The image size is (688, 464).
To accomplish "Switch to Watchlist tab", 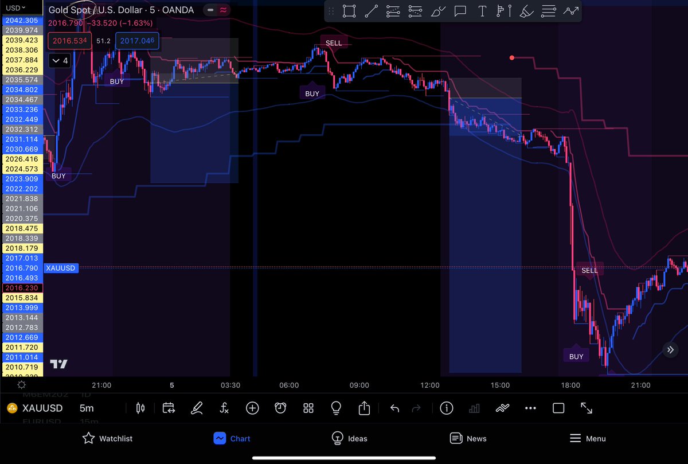I will tap(108, 438).
